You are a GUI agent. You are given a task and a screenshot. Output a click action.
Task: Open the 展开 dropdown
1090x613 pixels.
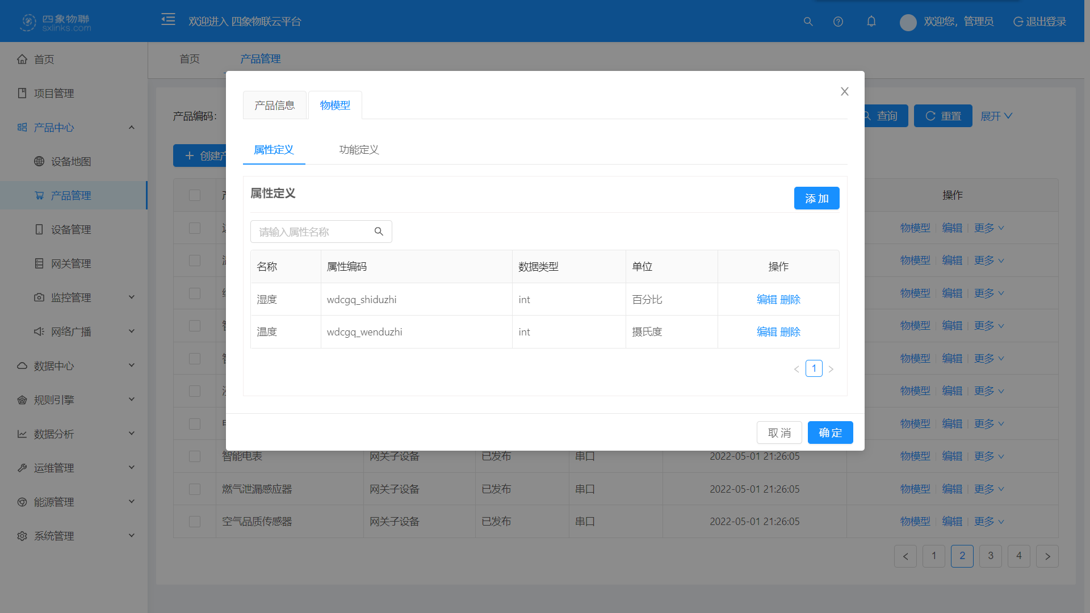pyautogui.click(x=996, y=116)
